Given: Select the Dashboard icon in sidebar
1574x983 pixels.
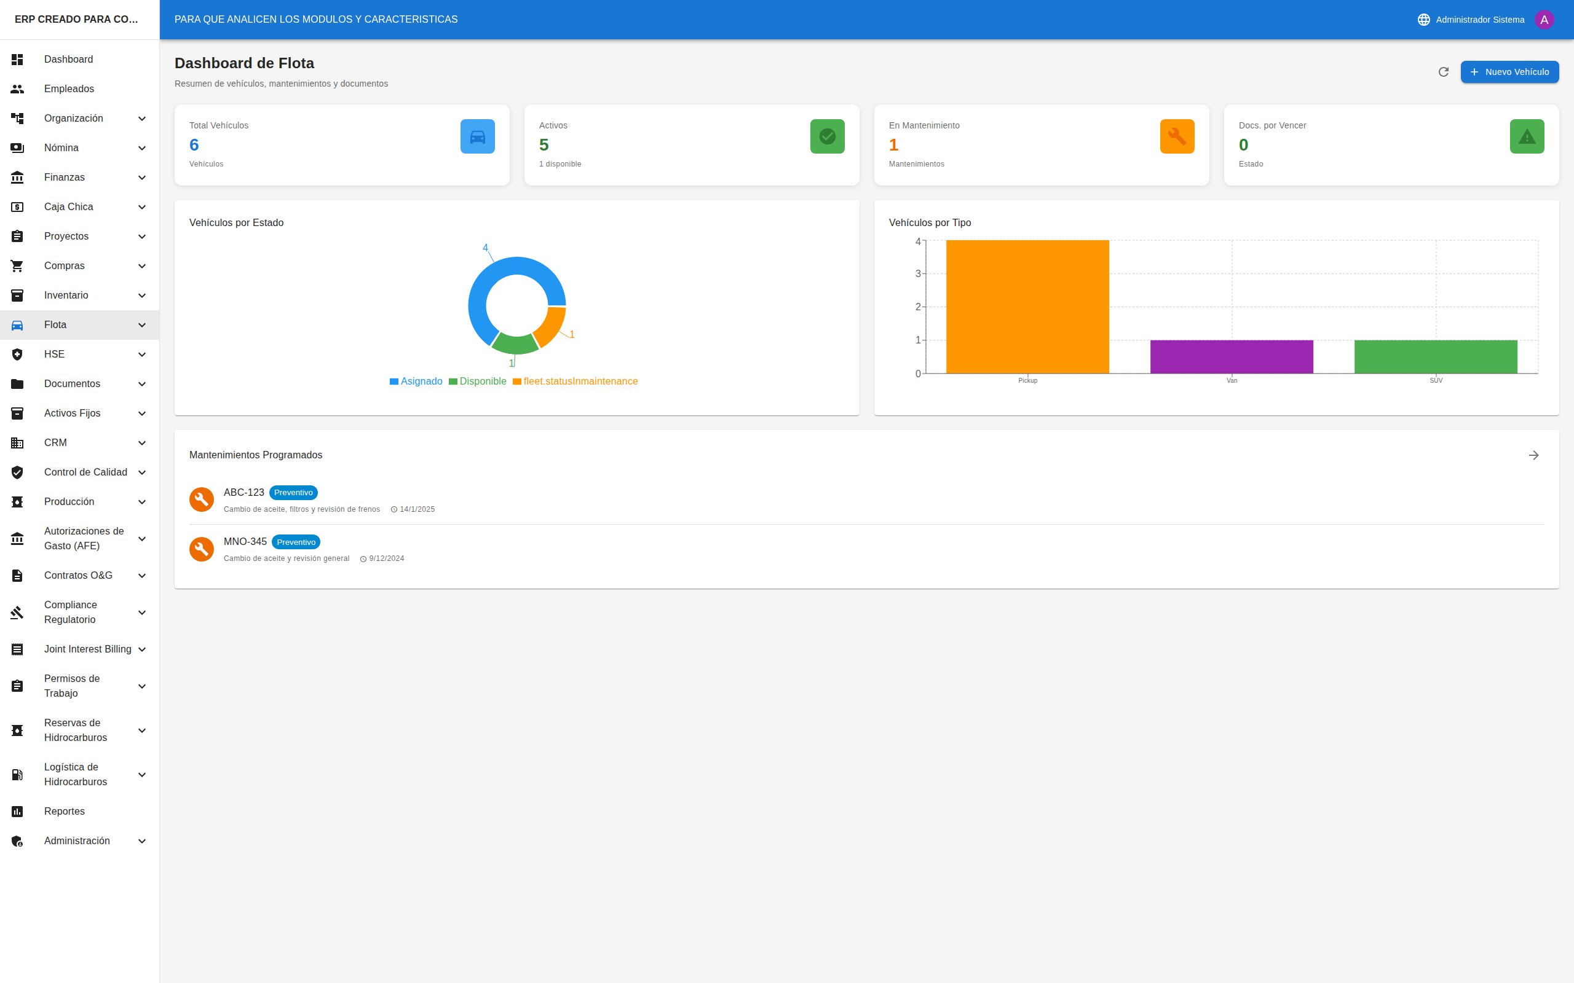Looking at the screenshot, I should point(17,59).
